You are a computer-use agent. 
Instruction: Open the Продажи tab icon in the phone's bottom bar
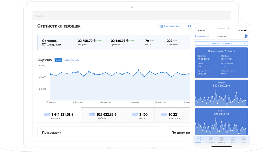[x=199, y=139]
